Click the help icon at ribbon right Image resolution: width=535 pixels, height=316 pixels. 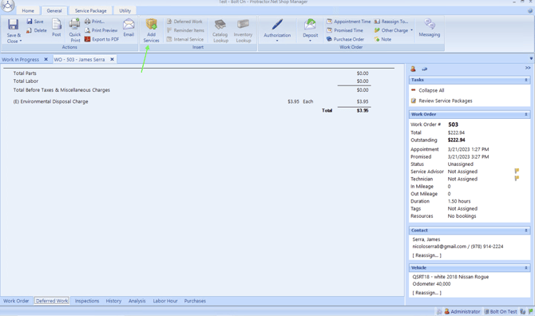pyautogui.click(x=530, y=10)
